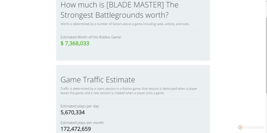Screen dimensions: 267x133
Task: Click the 172,472,659 plays per month value
Action: coord(76,129)
